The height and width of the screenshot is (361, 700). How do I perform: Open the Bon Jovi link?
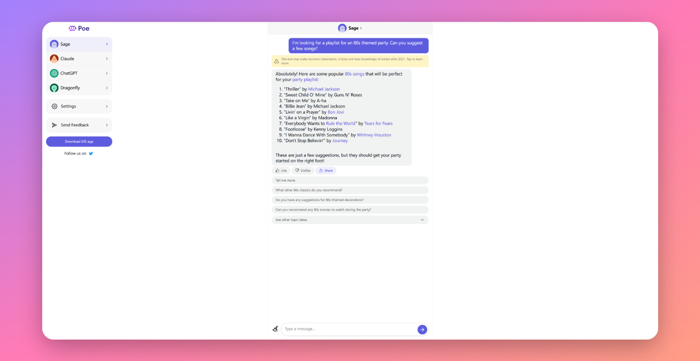[x=336, y=112]
